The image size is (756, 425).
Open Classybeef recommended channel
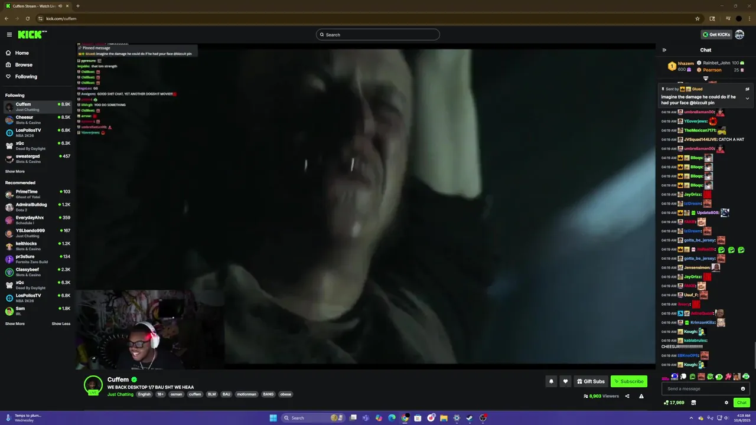[37, 272]
